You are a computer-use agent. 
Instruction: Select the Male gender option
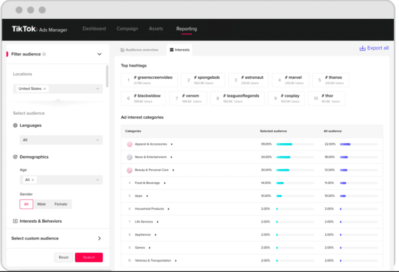42,204
